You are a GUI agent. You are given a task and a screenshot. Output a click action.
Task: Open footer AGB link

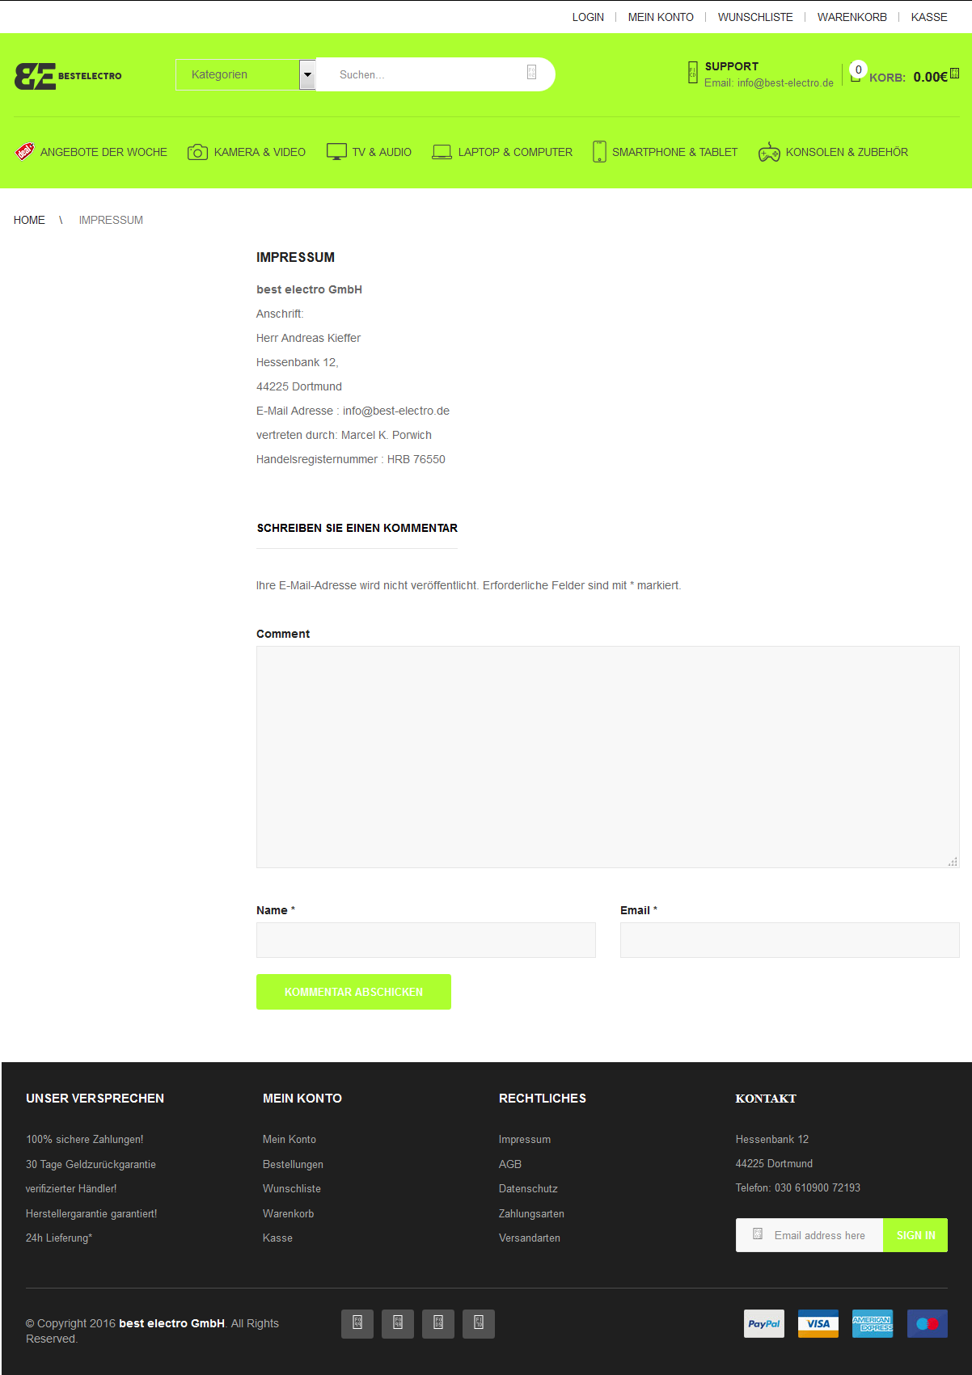tap(510, 1164)
